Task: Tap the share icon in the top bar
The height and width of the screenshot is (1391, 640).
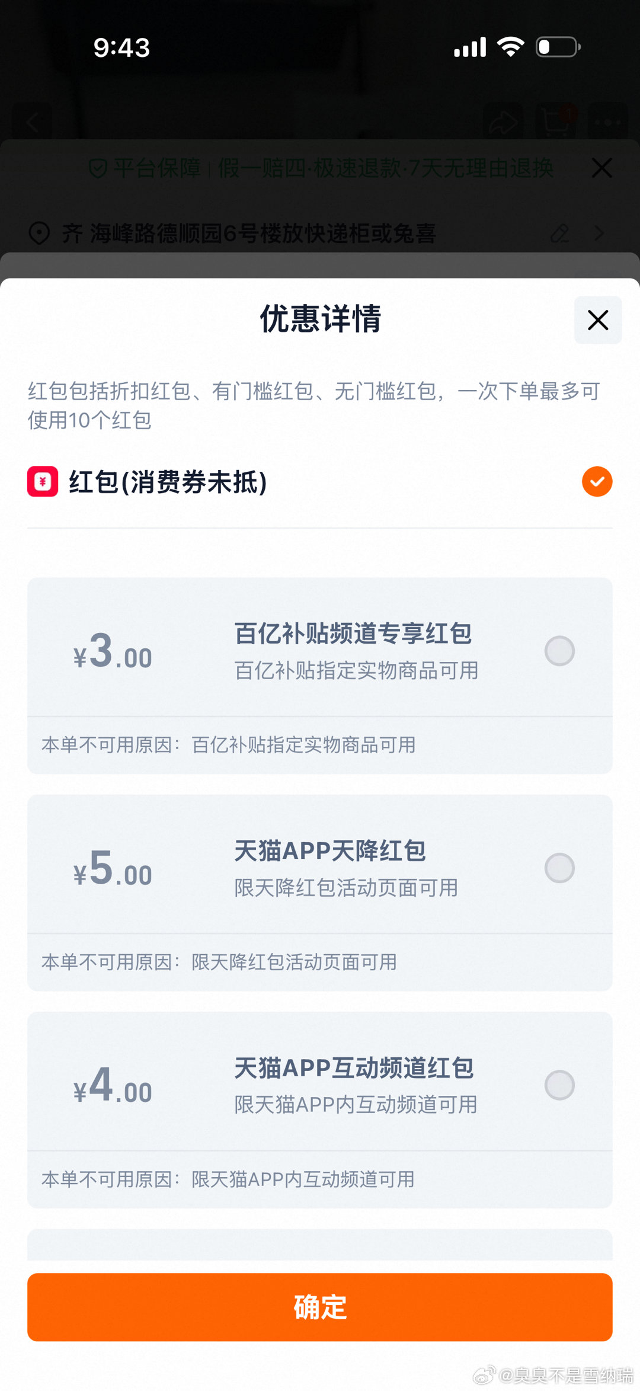Action: point(503,123)
